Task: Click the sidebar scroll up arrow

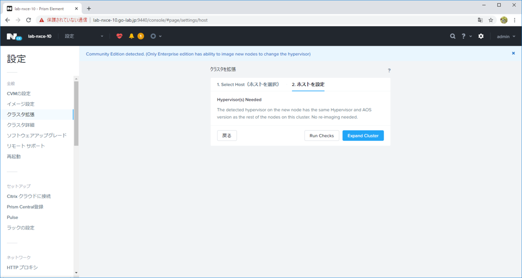Action: [x=76, y=79]
